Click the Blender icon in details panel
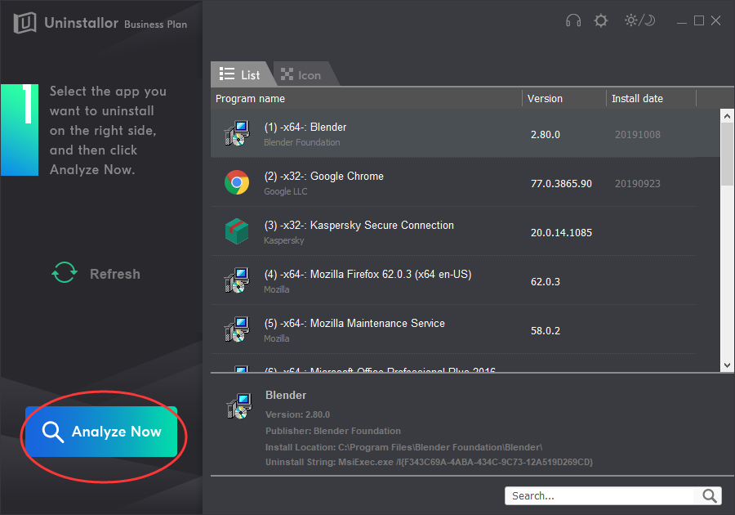735x515 pixels. pos(239,405)
